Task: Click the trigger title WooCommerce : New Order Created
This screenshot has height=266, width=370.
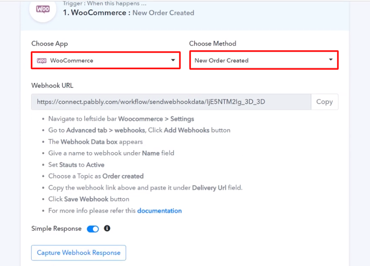Action: tap(128, 13)
